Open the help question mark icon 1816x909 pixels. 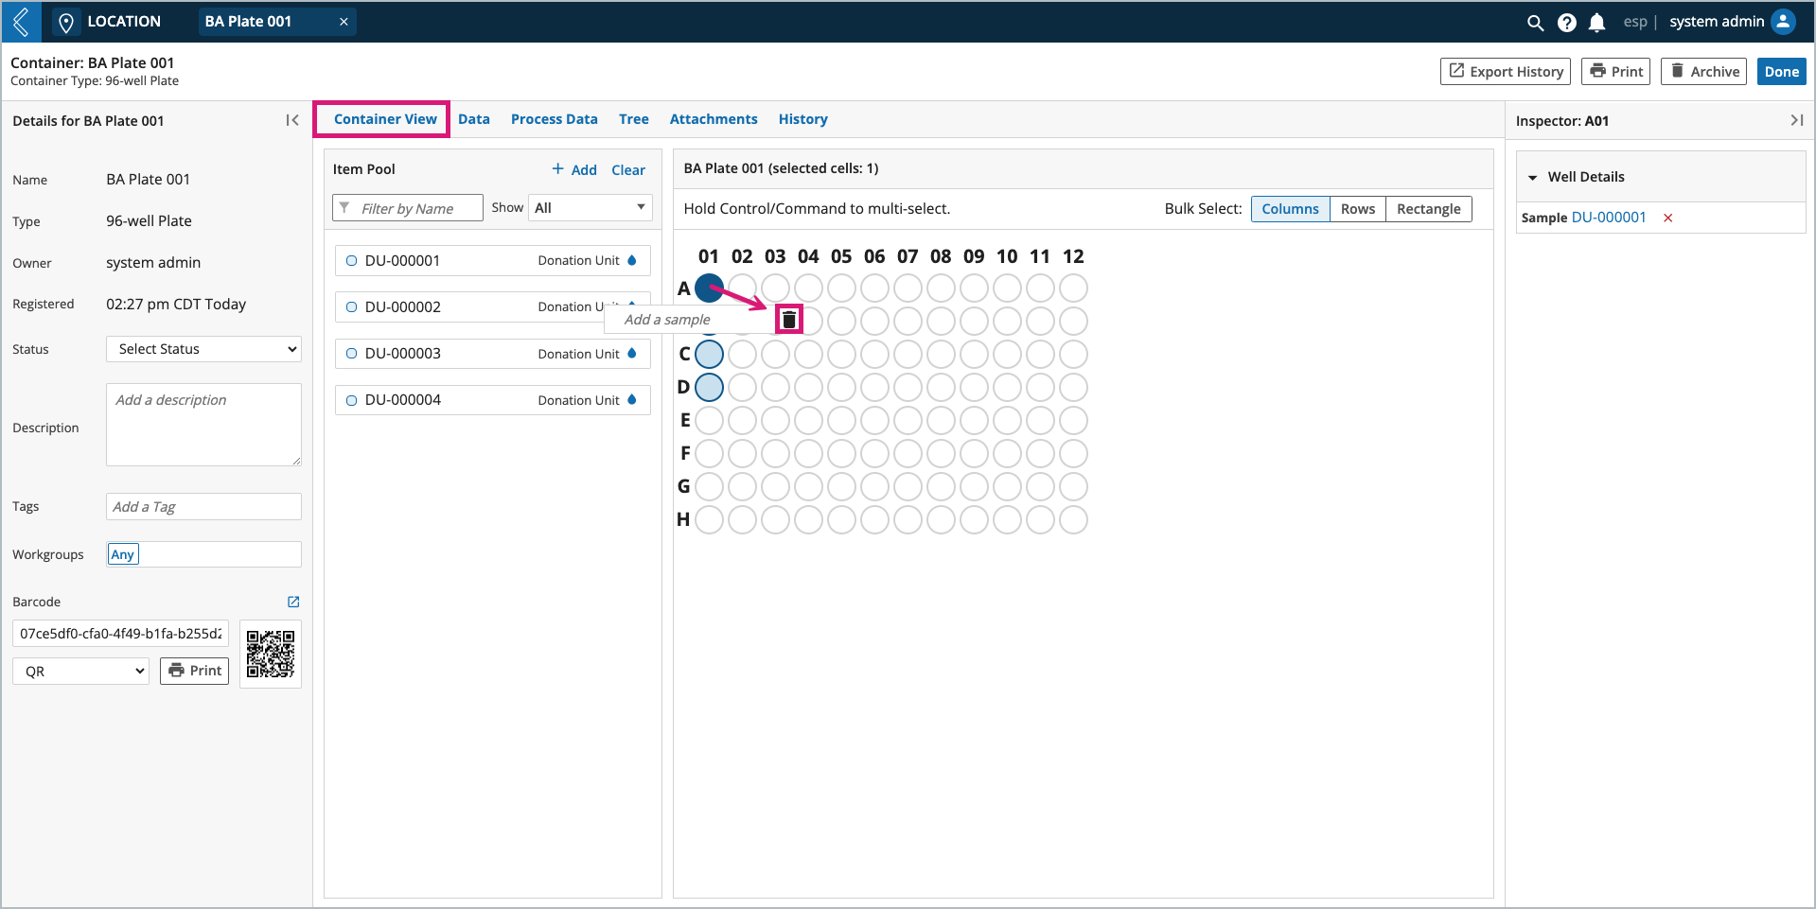[x=1567, y=22]
